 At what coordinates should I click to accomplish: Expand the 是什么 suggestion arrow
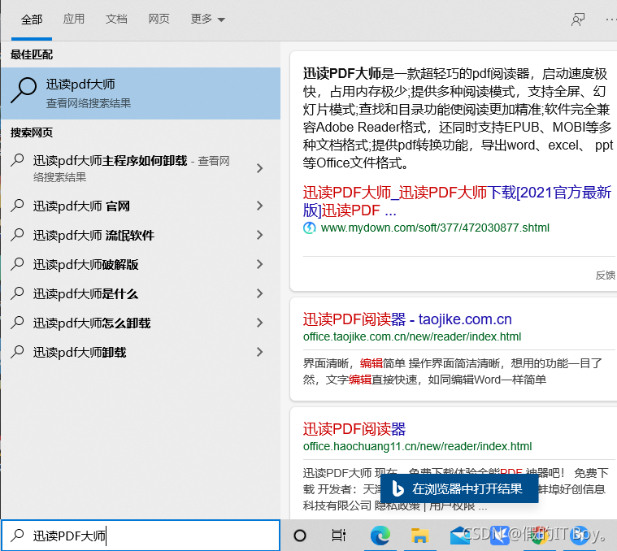(259, 293)
